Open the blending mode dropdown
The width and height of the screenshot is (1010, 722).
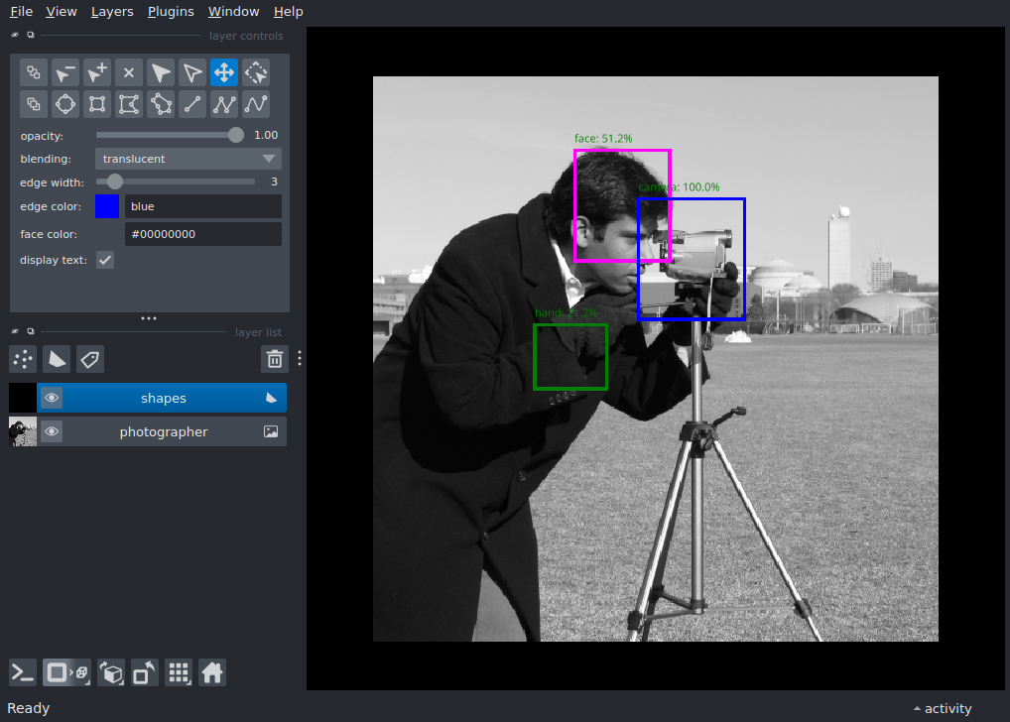189,159
